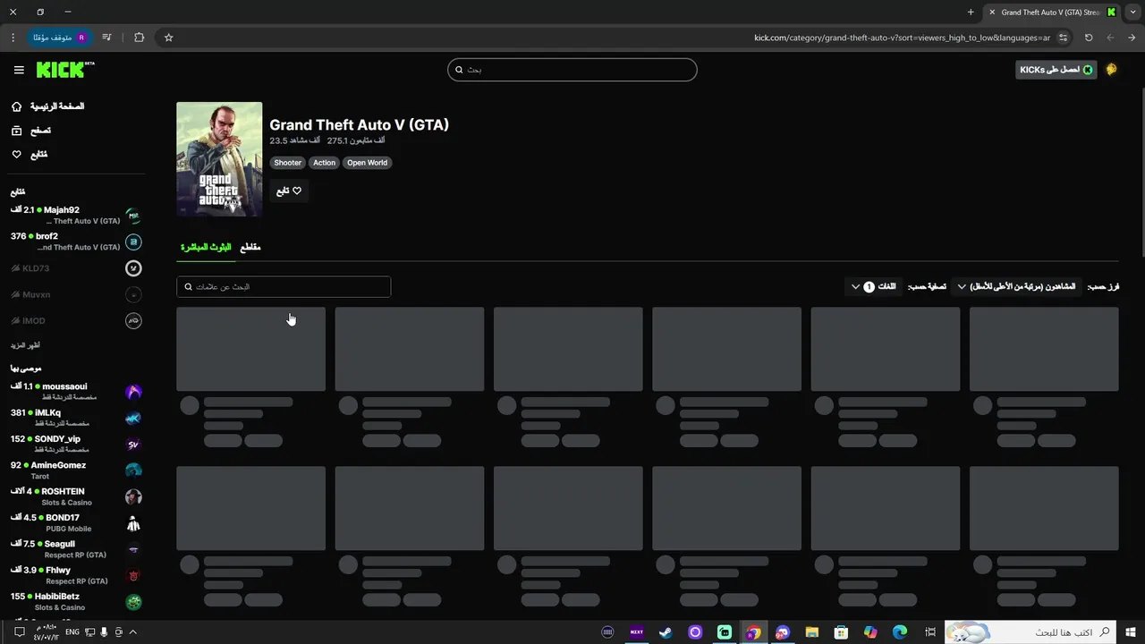The height and width of the screenshot is (644, 1145).
Task: Open the languages filter dropdown
Action: (874, 287)
